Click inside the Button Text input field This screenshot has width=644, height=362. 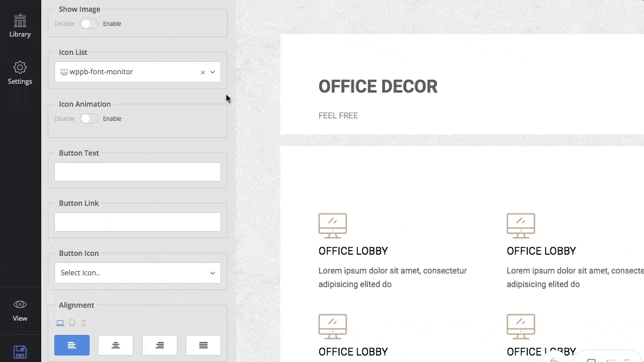pyautogui.click(x=137, y=172)
